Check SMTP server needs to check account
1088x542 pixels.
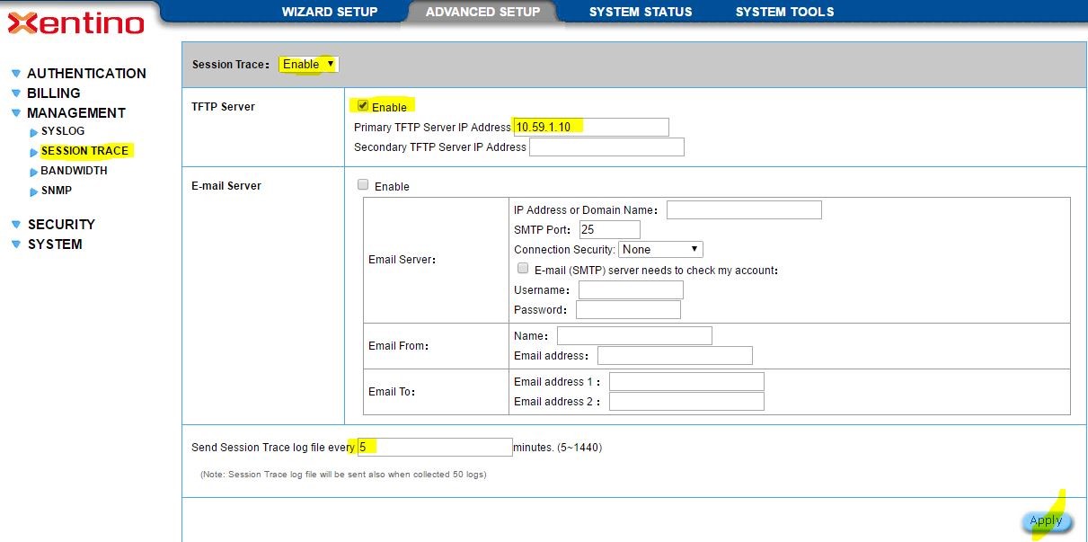click(x=523, y=269)
